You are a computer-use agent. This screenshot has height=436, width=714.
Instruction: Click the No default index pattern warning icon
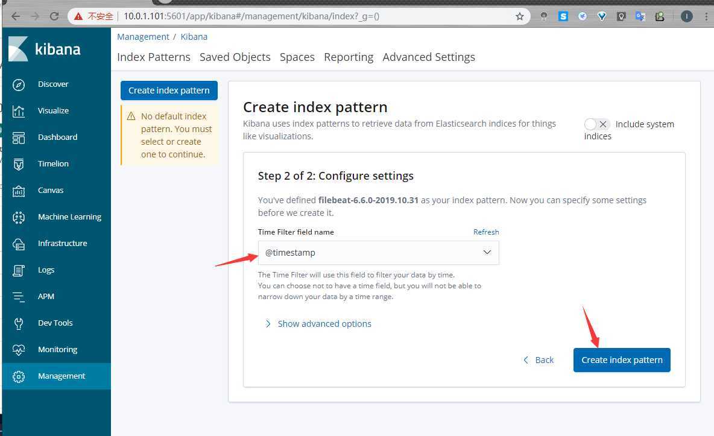131,116
